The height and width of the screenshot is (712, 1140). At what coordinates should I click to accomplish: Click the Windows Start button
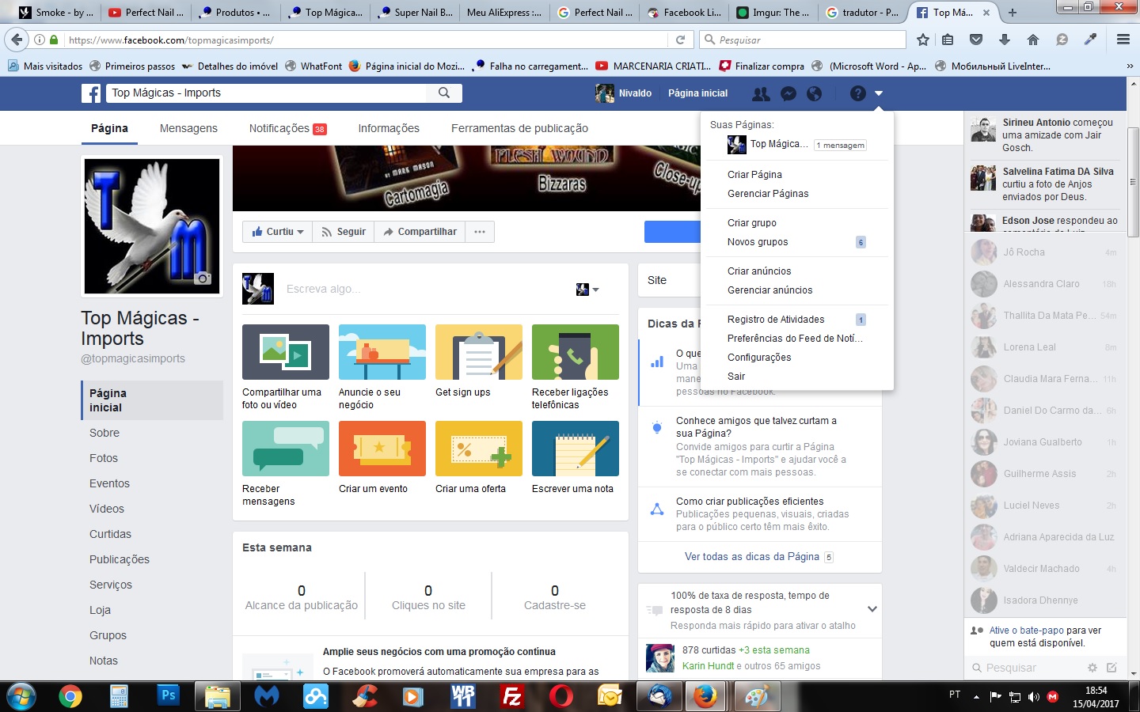click(x=21, y=696)
